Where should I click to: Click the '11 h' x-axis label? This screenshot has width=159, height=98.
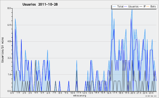tap(79, 93)
